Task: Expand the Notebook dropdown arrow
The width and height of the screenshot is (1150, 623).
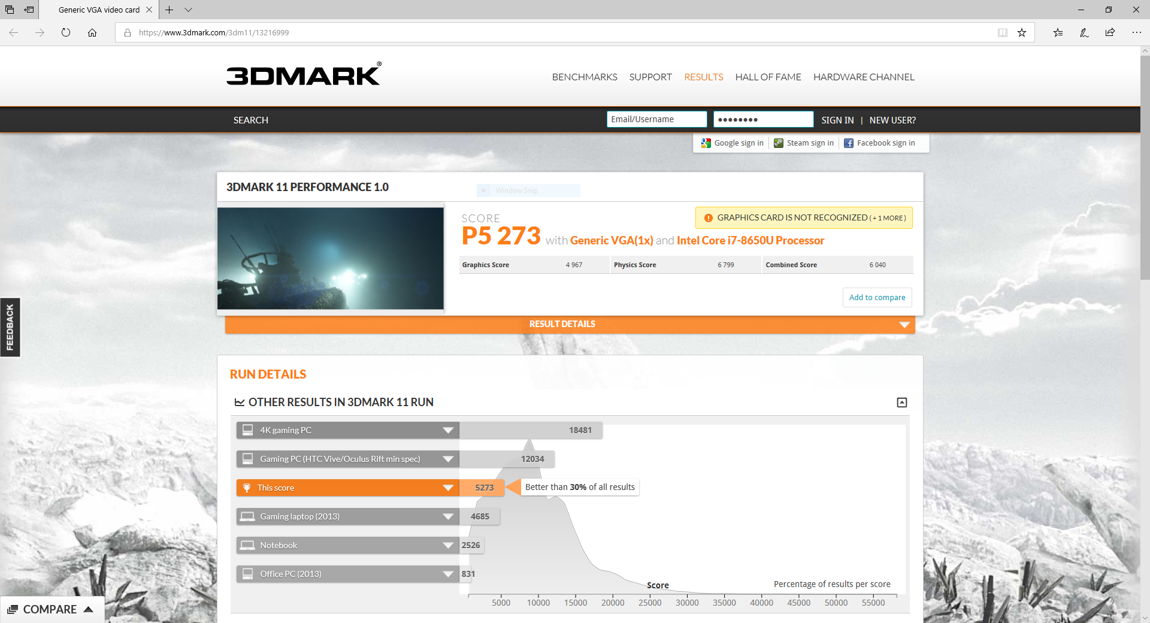Action: point(448,545)
